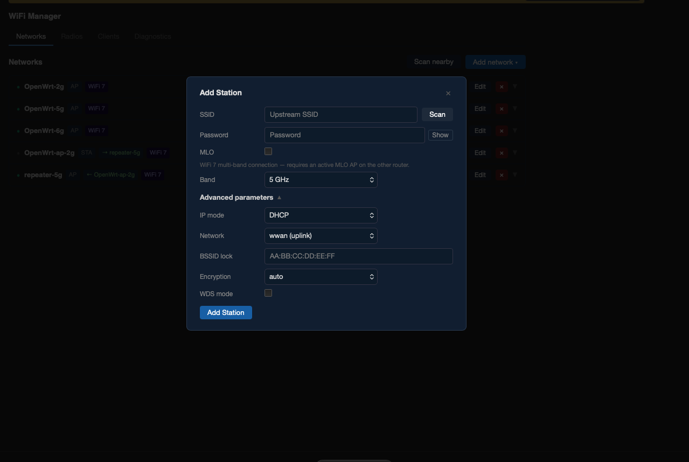Screen dimensions: 689x462
Task: Click the → repeater-5g link badge
Action: tap(121, 152)
